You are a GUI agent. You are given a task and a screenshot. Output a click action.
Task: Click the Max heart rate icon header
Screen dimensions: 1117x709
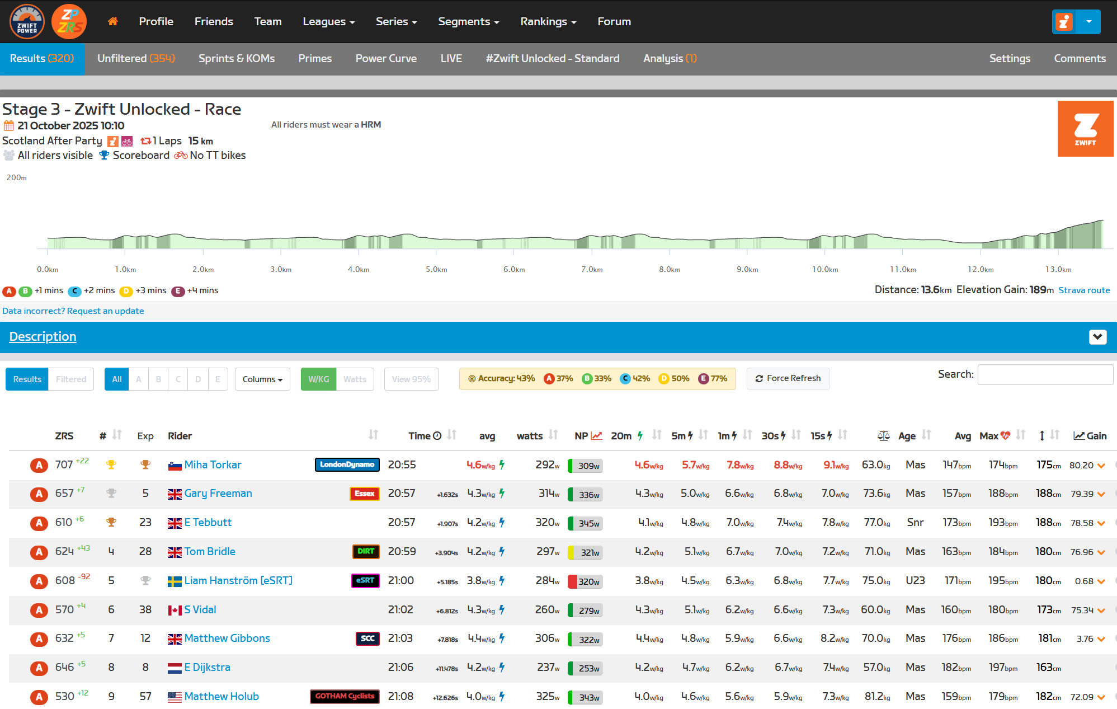tap(1005, 435)
